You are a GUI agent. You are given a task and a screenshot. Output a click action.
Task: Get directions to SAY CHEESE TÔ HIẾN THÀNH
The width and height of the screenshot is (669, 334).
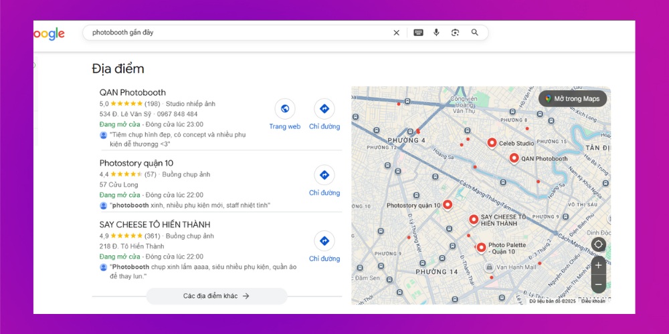click(x=324, y=241)
